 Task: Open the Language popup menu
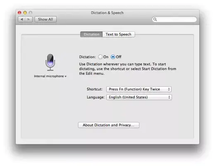pyautogui.click(x=139, y=97)
